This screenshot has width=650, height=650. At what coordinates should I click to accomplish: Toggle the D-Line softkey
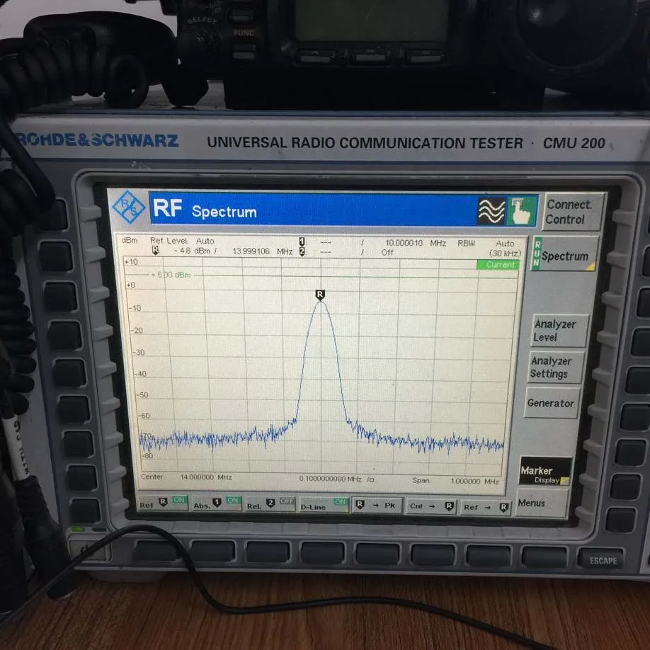click(x=324, y=504)
